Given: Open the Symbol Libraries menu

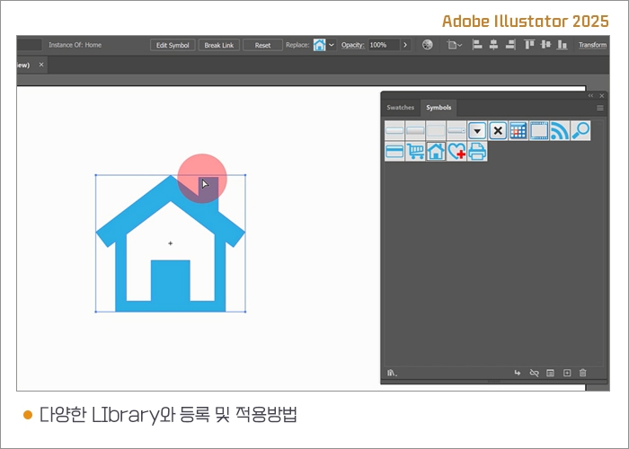Looking at the screenshot, I should pos(392,373).
